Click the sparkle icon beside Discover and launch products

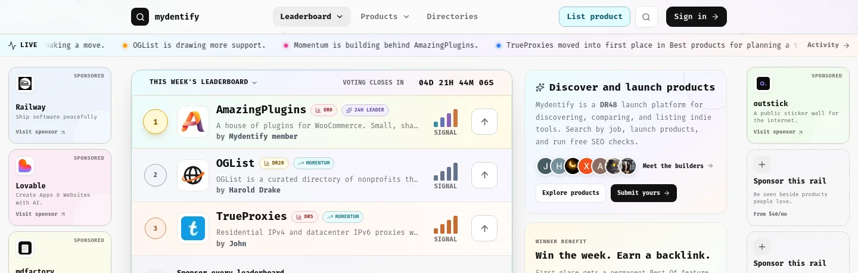540,87
